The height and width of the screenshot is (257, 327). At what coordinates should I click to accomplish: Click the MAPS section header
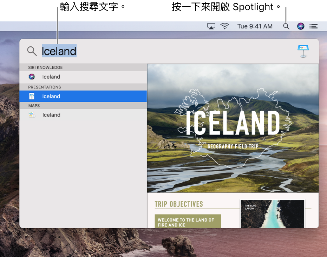83,106
